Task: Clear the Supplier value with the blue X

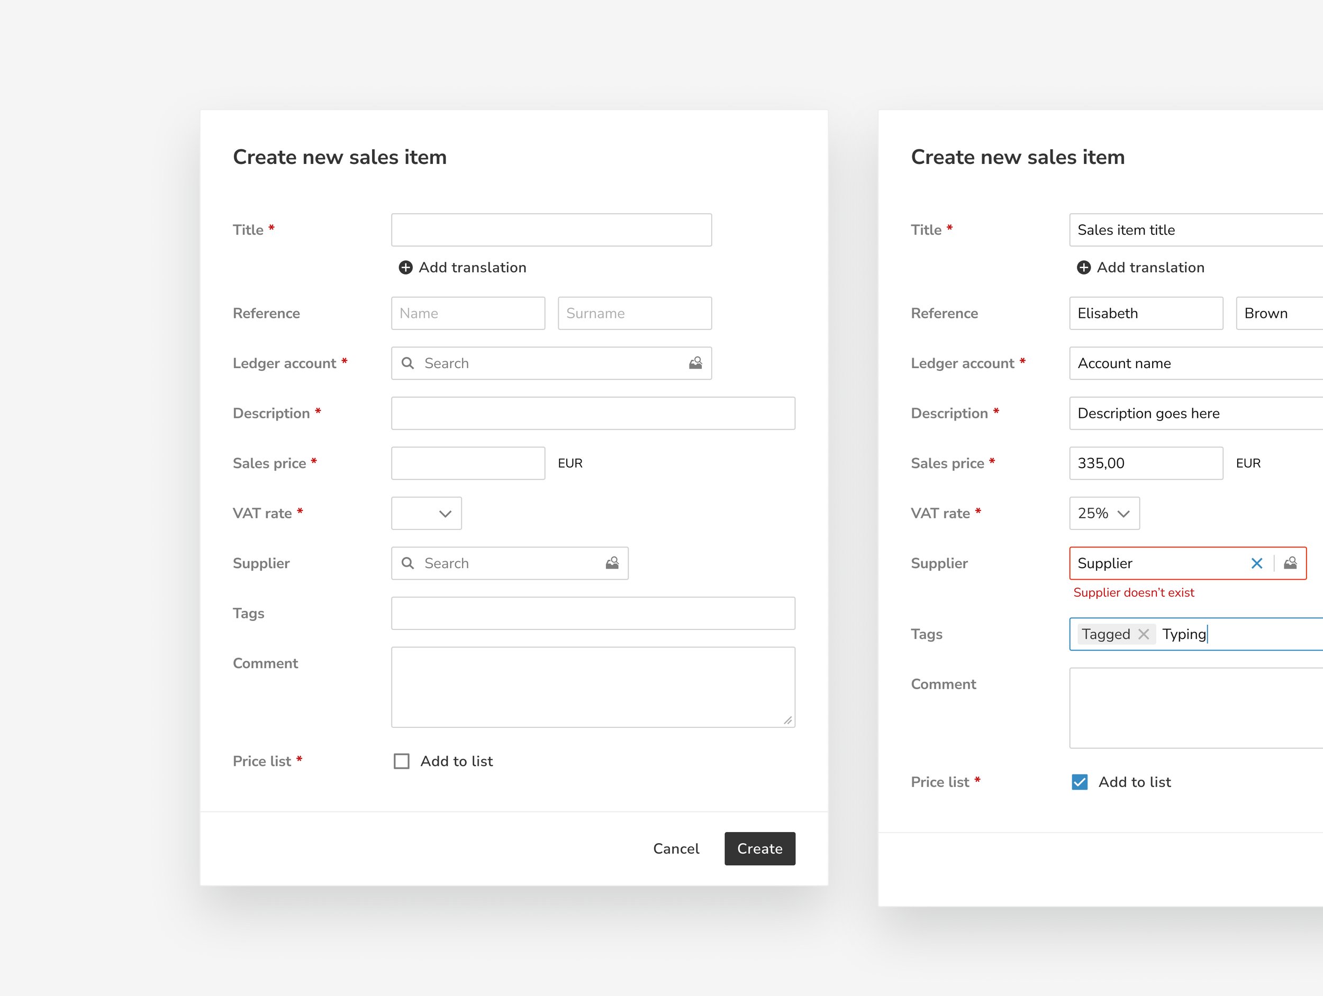Action: coord(1257,563)
